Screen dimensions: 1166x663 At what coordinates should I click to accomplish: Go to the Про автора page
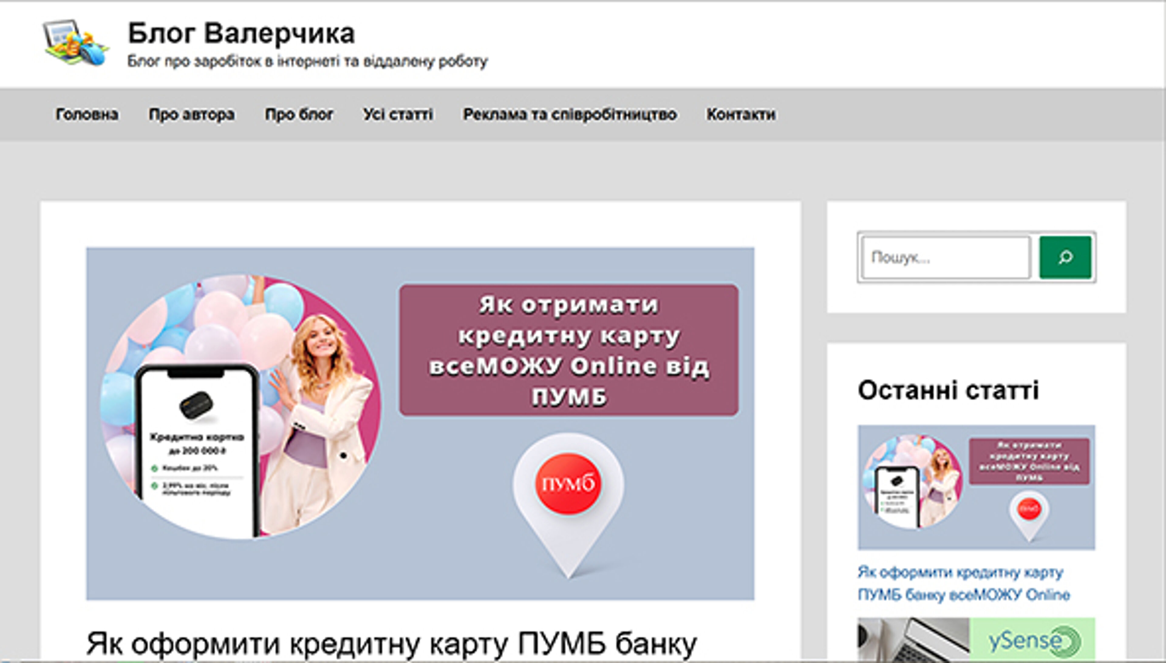(x=191, y=114)
